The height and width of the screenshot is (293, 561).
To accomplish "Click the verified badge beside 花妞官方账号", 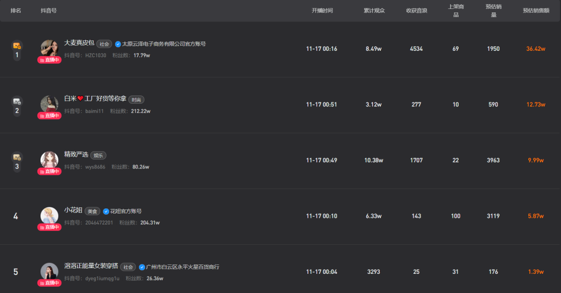I will (106, 212).
